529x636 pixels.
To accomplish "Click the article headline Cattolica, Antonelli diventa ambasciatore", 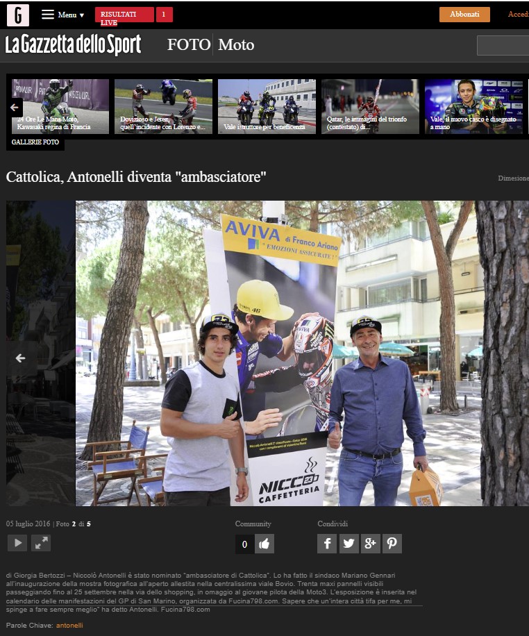I will point(136,177).
